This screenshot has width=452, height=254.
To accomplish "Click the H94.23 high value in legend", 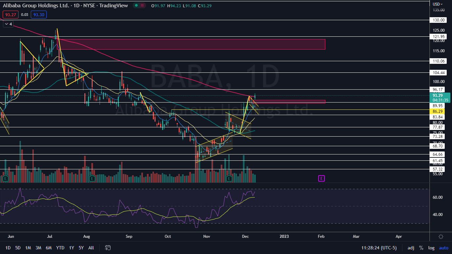I will tap(173, 6).
